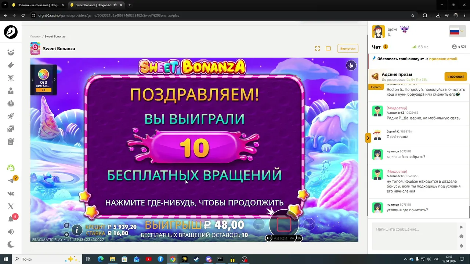Open the emoji picker in chat
The height and width of the screenshot is (264, 470).
[x=462, y=236]
